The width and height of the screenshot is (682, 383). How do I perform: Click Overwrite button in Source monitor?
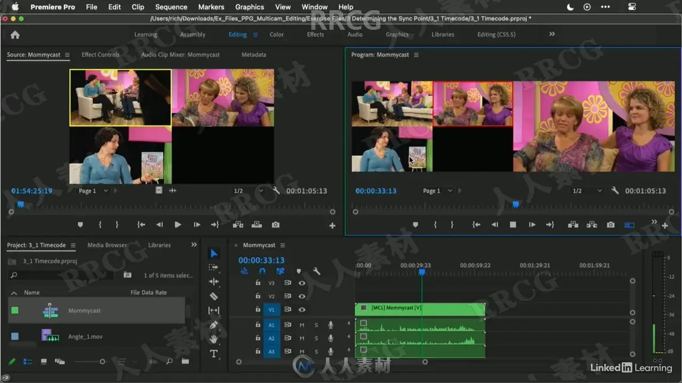(256, 225)
